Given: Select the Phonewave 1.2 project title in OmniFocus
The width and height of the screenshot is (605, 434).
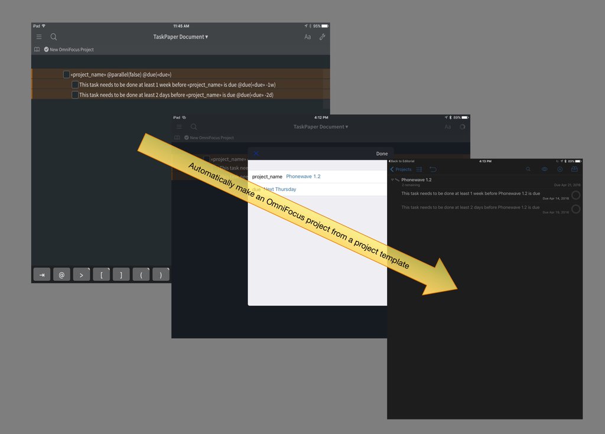Looking at the screenshot, I should click(417, 180).
